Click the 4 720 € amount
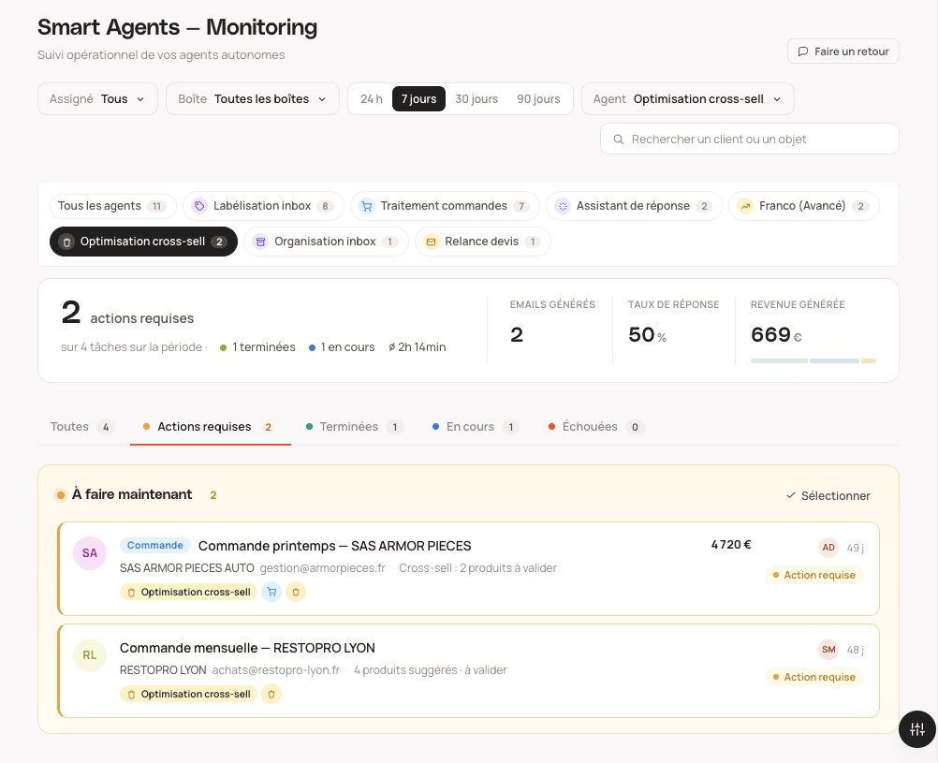This screenshot has width=938, height=763. (x=730, y=545)
